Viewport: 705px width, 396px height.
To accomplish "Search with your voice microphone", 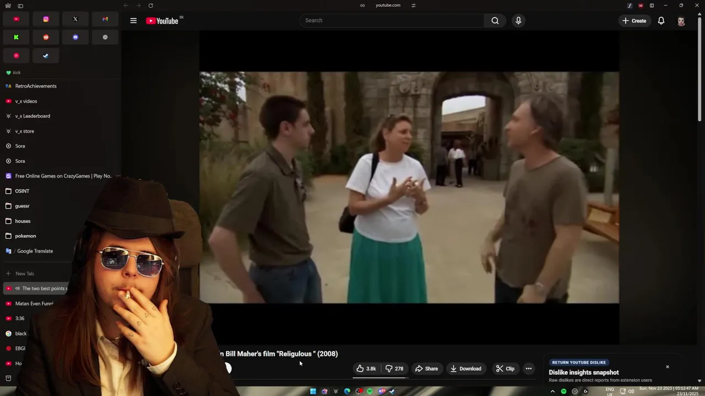I will (x=518, y=20).
